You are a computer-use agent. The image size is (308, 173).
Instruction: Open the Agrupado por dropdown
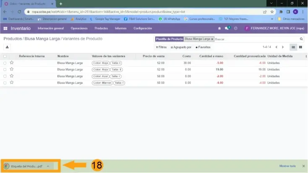(181, 47)
